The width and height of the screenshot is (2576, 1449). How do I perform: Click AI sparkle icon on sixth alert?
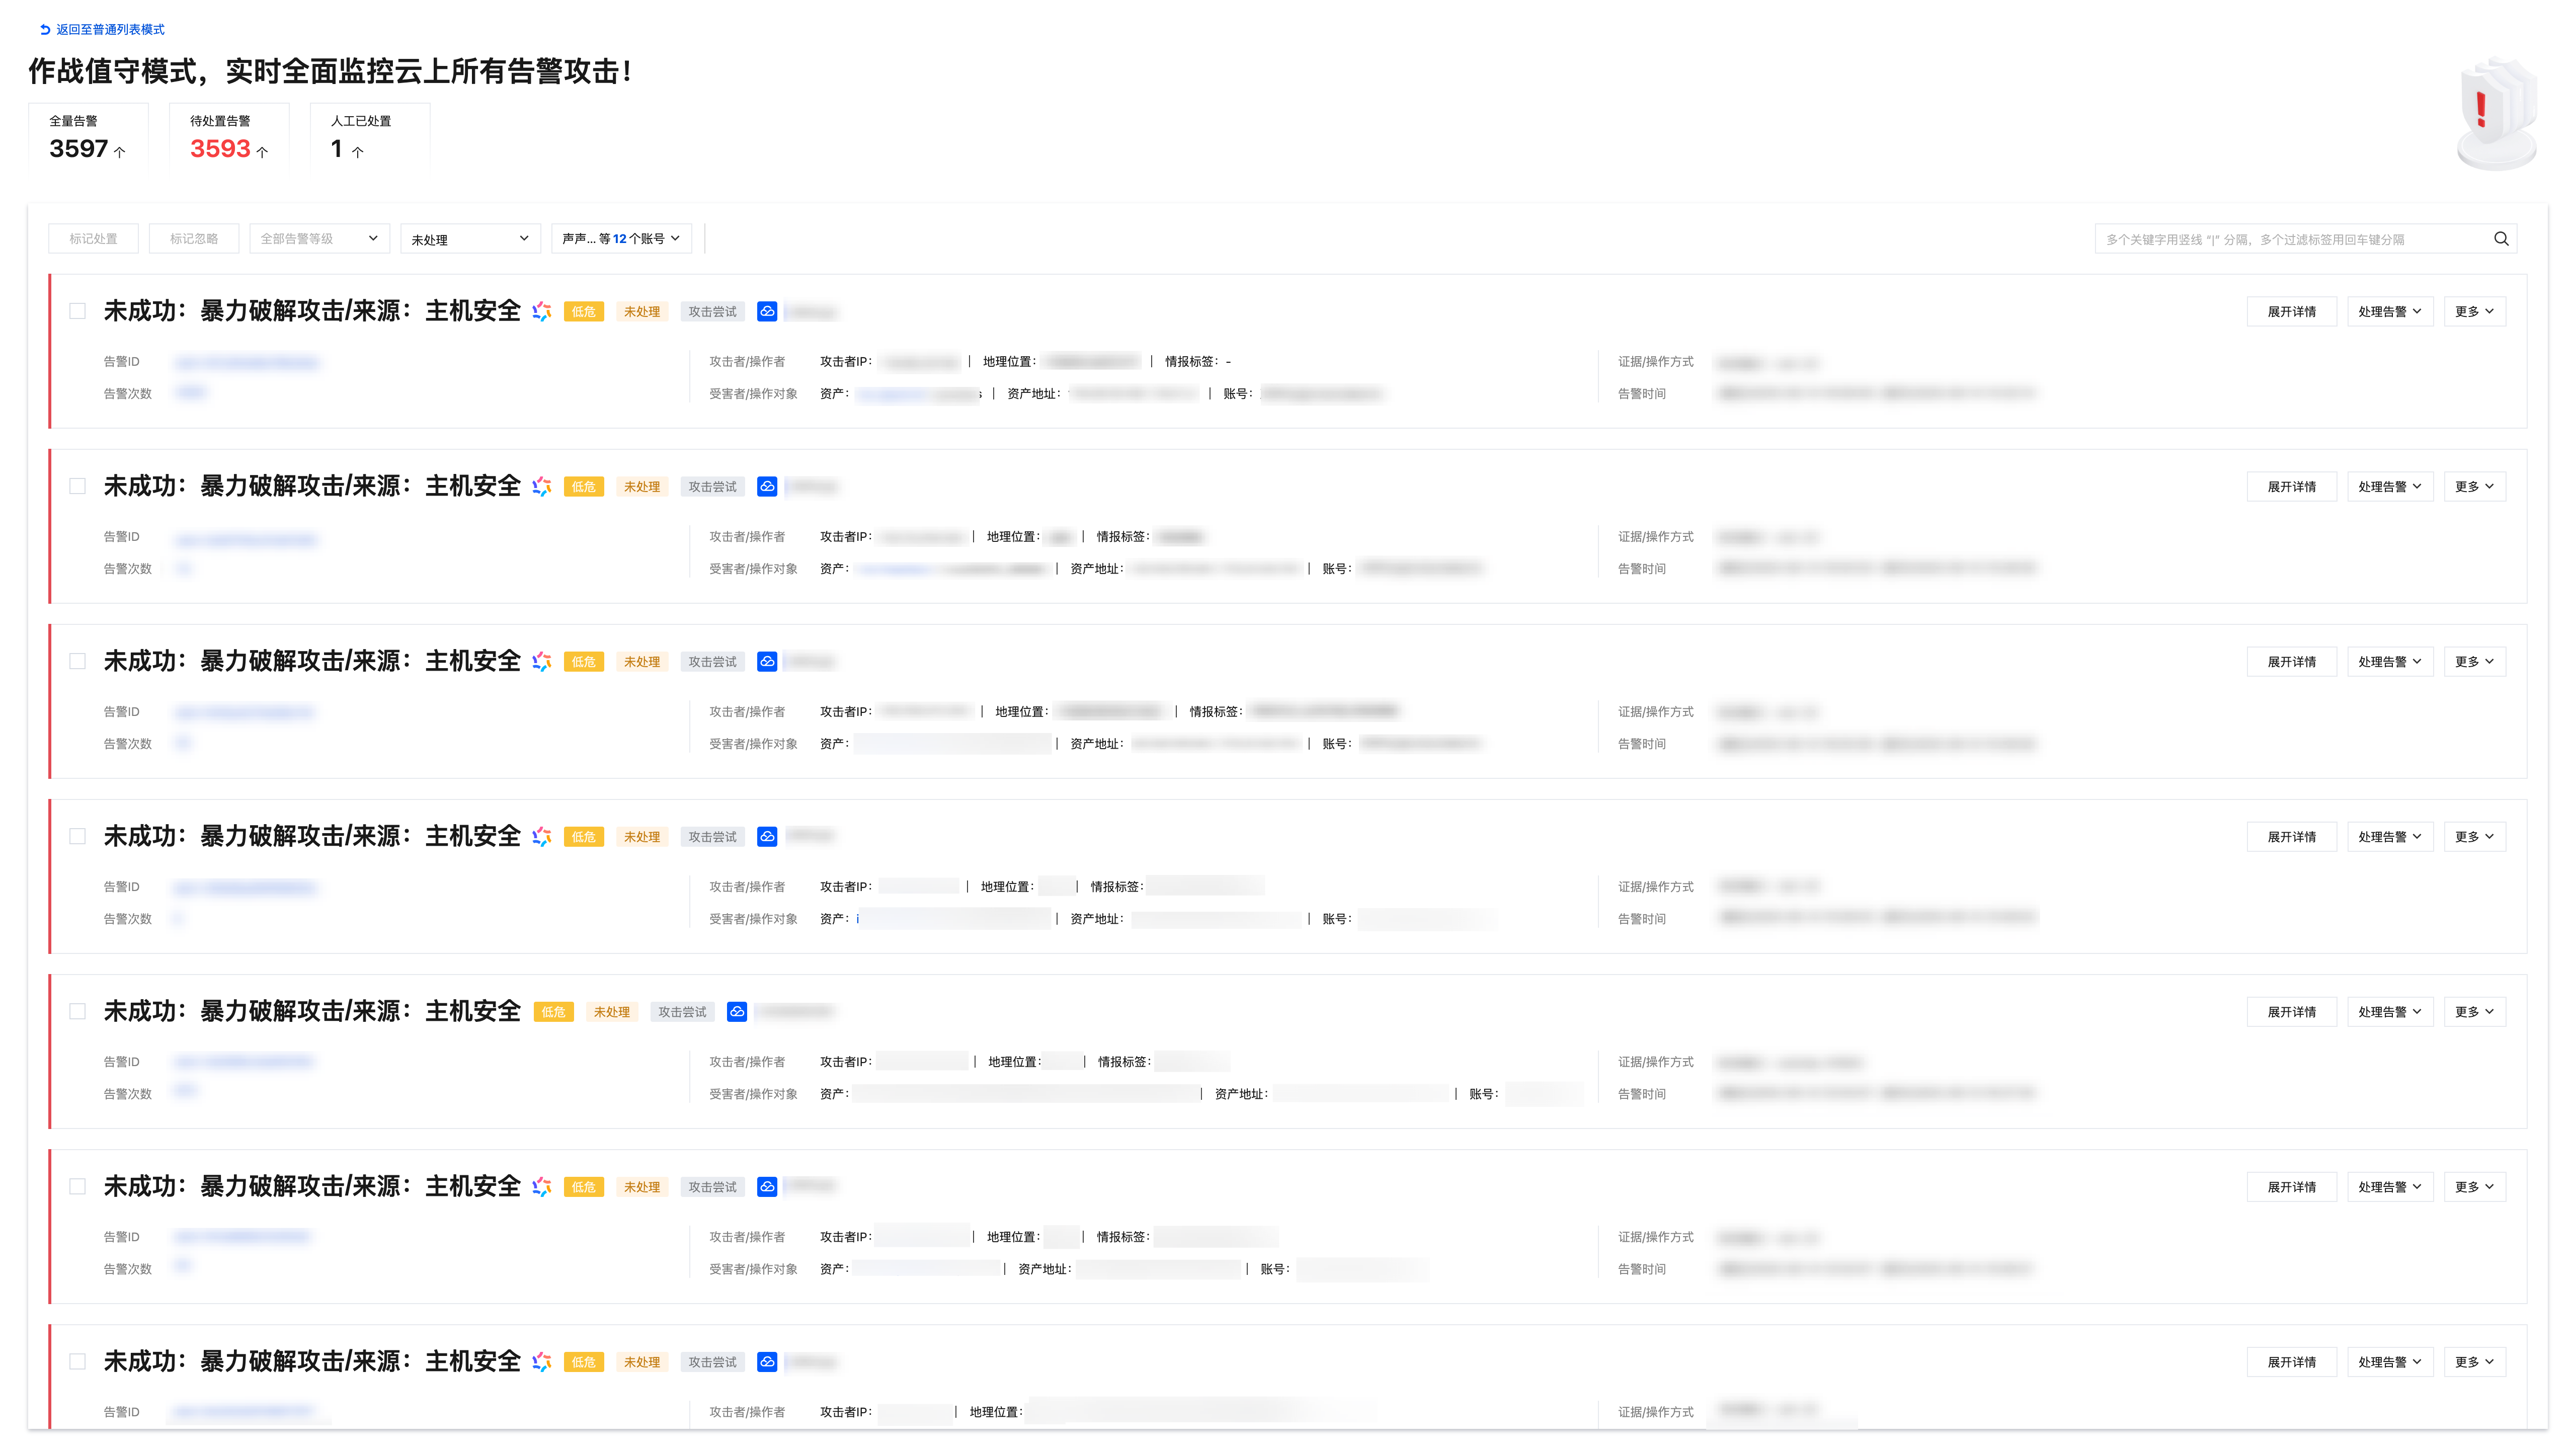click(x=542, y=1187)
